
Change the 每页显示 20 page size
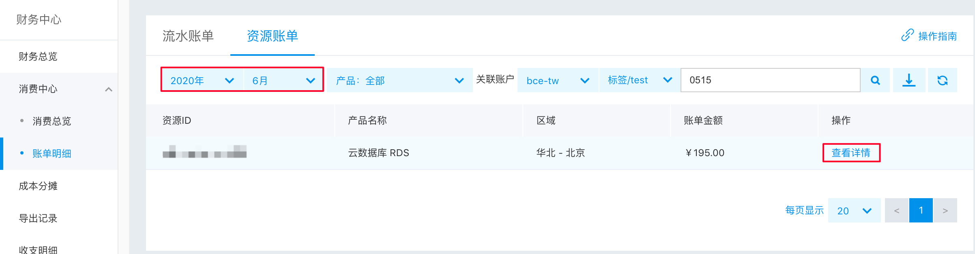click(x=854, y=210)
